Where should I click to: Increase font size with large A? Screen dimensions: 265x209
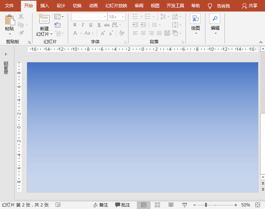click(103, 33)
